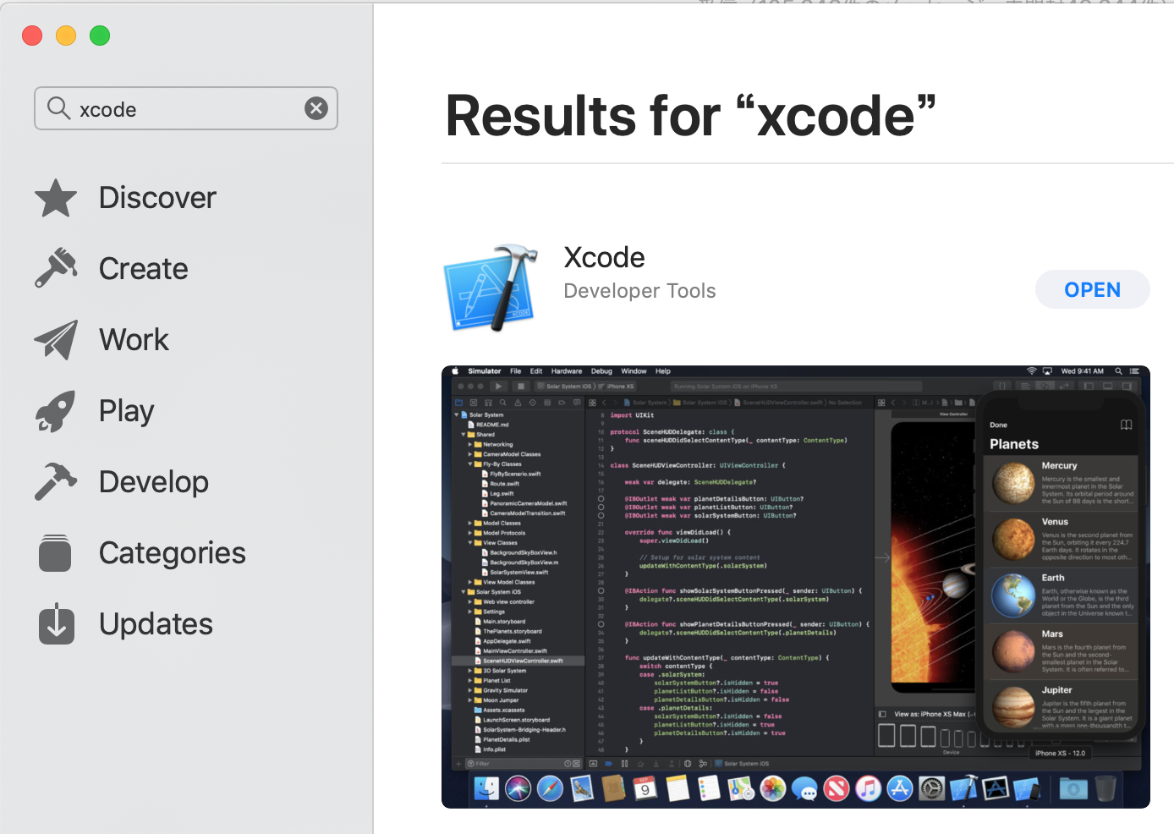Minimize the App Store window
1174x834 pixels.
pyautogui.click(x=66, y=36)
